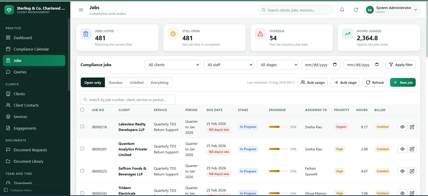Image resolution: width=428 pixels, height=196 pixels.
Task: Click the SA avatar circle
Action: [370, 10]
